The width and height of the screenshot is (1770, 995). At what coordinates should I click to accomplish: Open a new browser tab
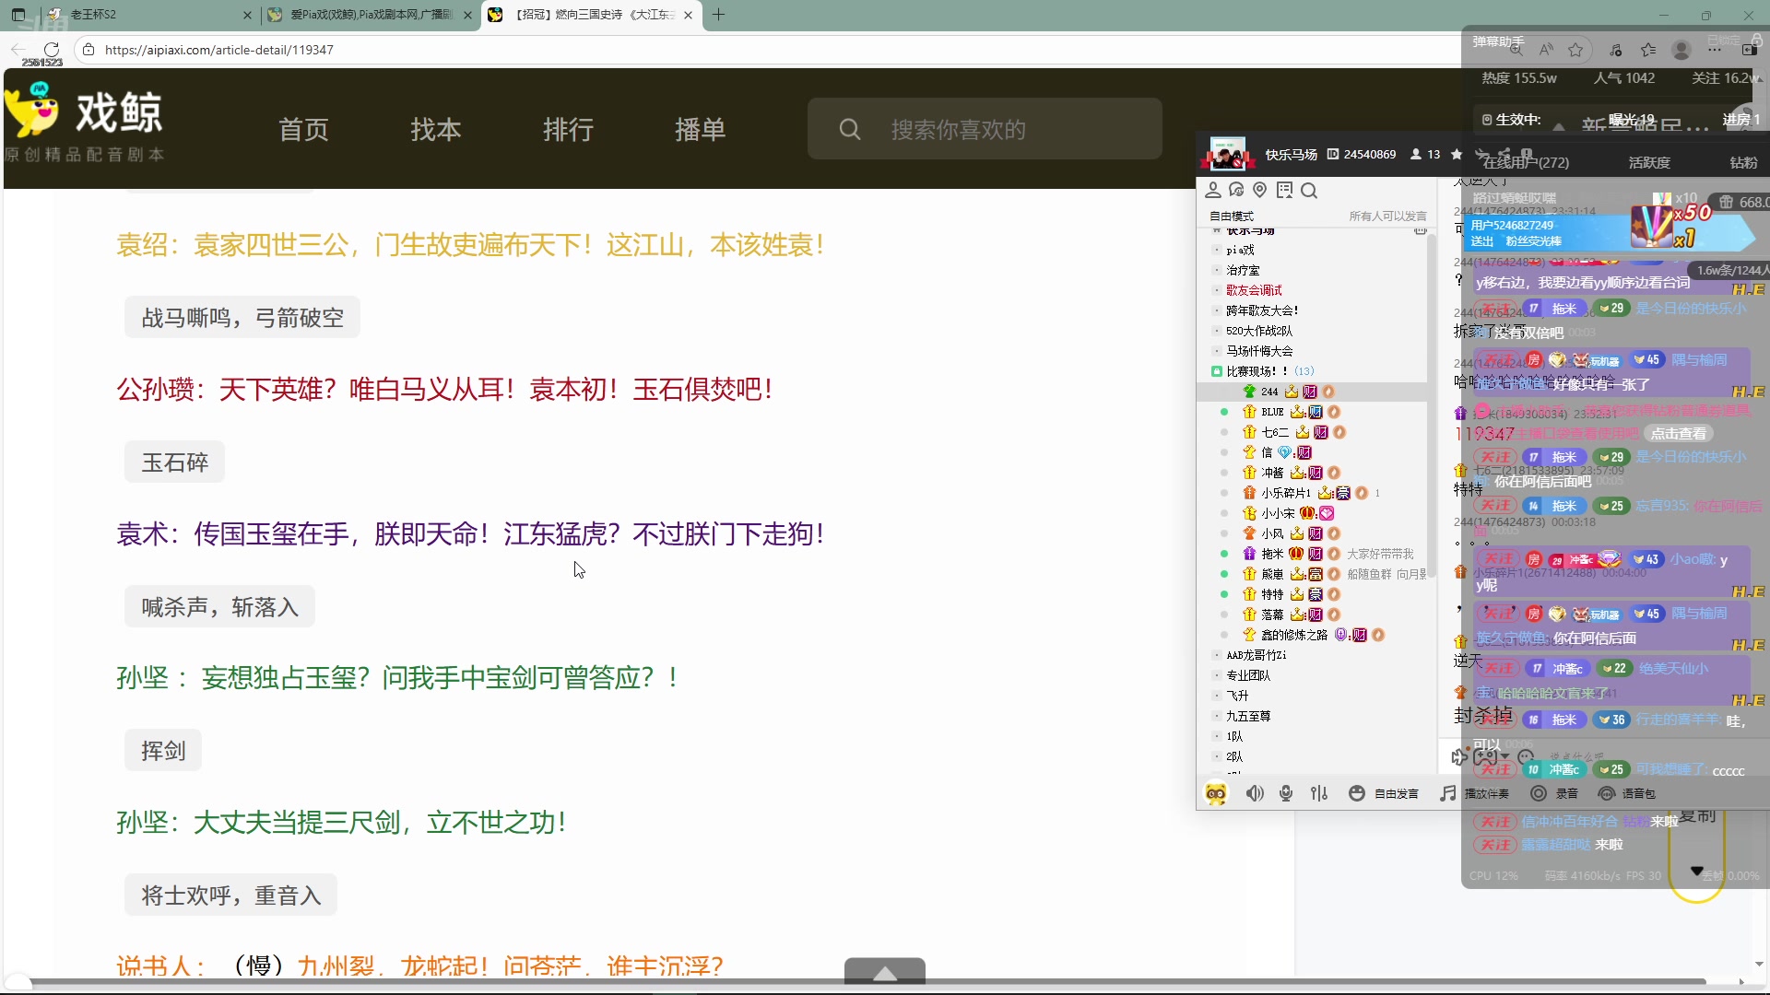tap(719, 15)
